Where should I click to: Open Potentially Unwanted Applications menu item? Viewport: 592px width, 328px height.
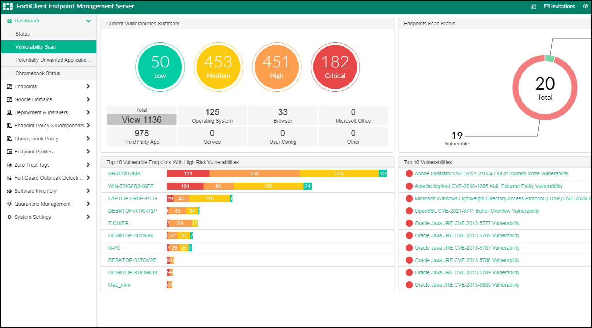click(x=53, y=60)
